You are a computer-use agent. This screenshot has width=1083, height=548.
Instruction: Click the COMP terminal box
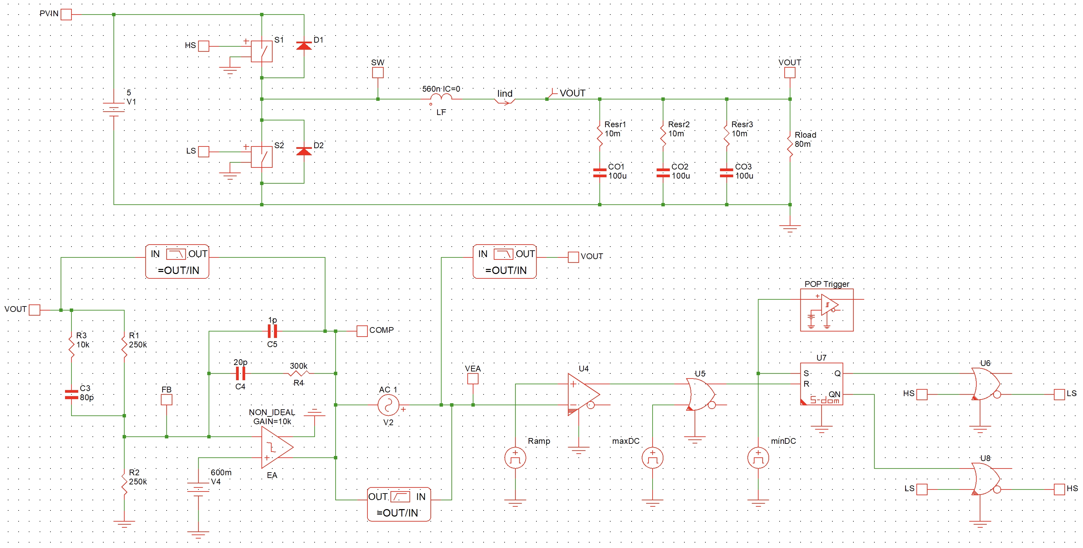(x=362, y=331)
